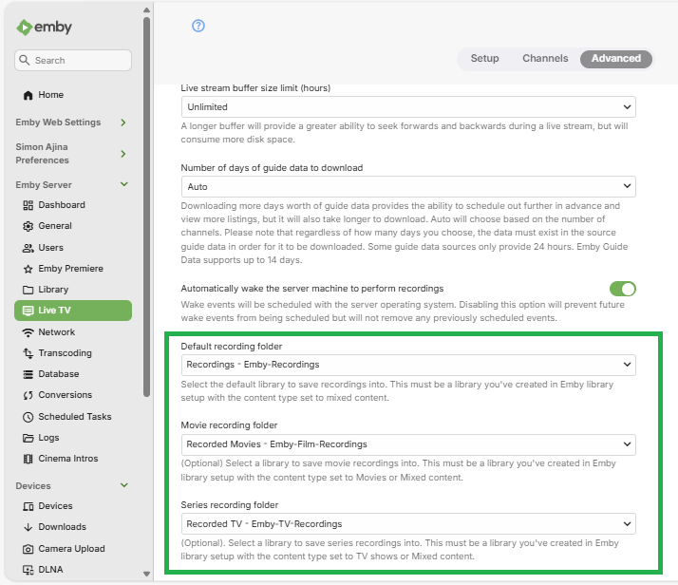
Task: Click the Database stack icon
Action: click(x=28, y=374)
